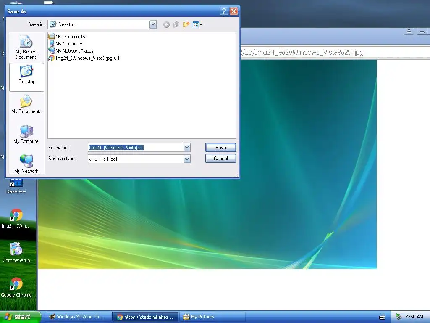Go back to last folder visited
430x323 pixels.
click(166, 25)
